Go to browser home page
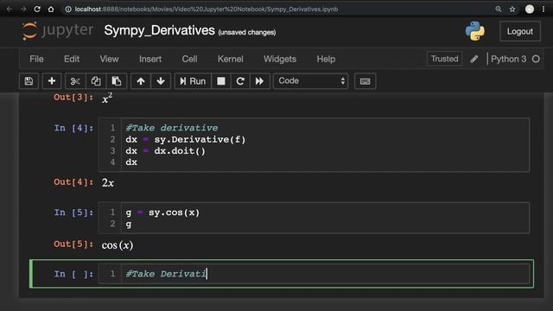 click(x=51, y=10)
